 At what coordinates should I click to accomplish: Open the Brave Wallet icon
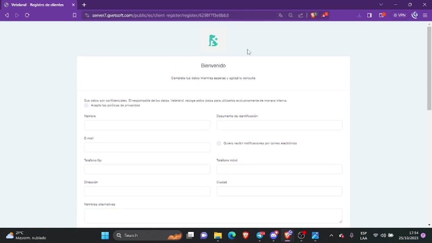[382, 15]
